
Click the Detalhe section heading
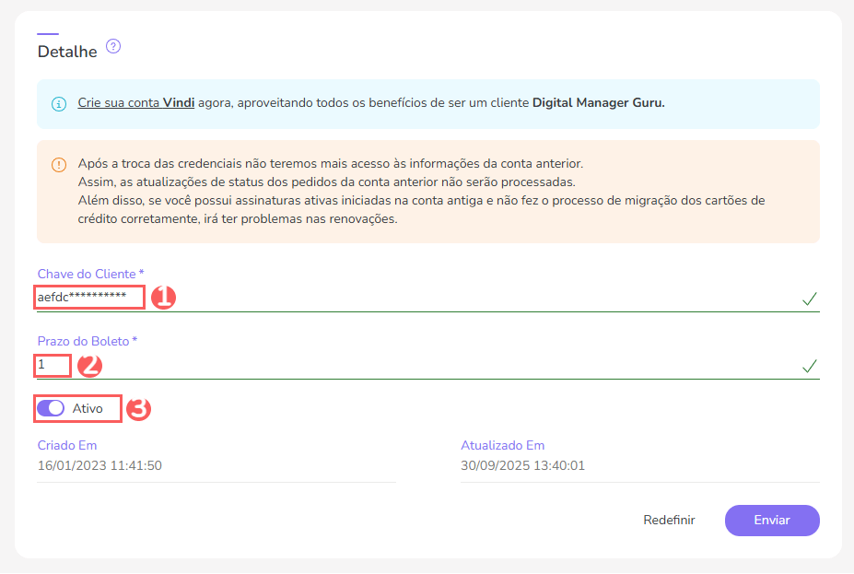(x=67, y=52)
